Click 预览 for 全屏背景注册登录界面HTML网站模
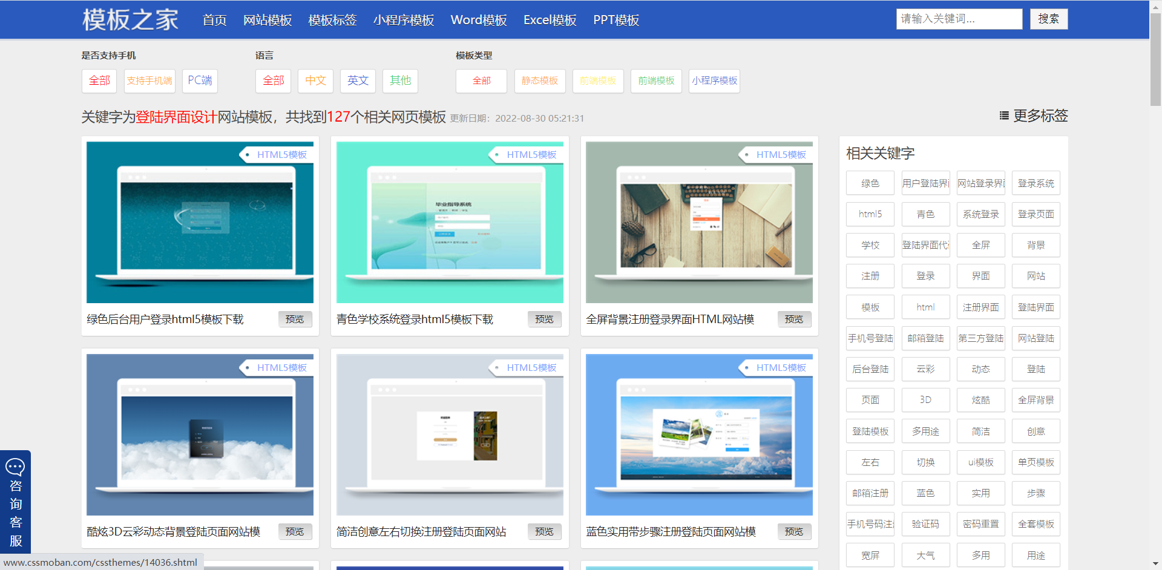 click(x=794, y=319)
